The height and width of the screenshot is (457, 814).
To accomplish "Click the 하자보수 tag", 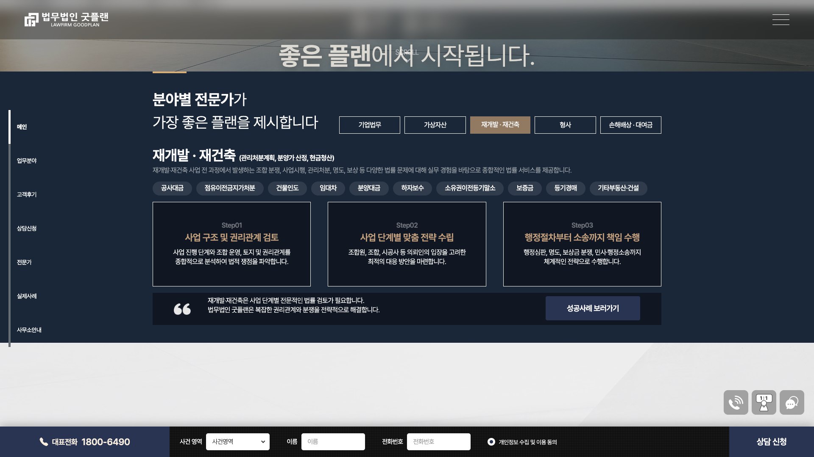I will coord(413,188).
